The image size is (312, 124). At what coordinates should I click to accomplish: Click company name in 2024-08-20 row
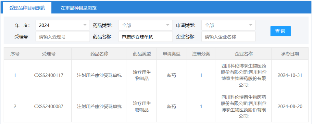(244, 106)
